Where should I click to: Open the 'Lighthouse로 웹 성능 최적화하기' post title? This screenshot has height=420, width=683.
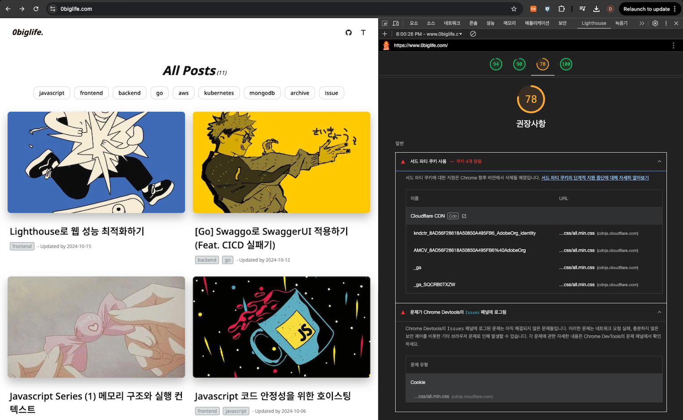[x=77, y=231]
